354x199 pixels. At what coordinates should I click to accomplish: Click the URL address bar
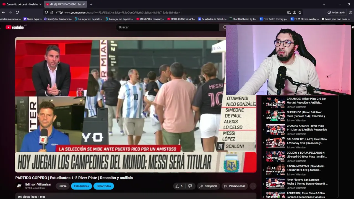174,12
